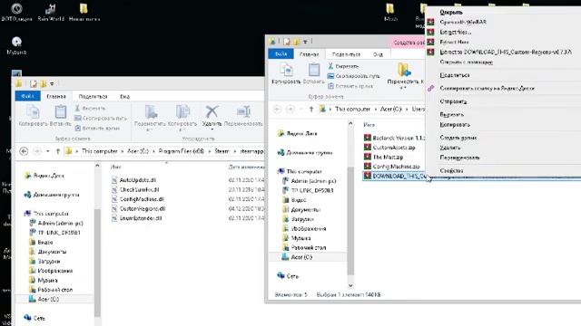This screenshot has width=581, height=326.
Task: Click Program Files (x86) in Steam window breadcrumb
Action: [182, 151]
